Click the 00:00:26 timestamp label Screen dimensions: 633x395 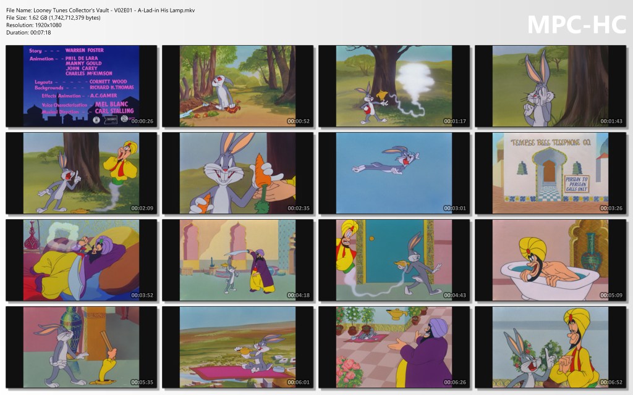click(142, 121)
